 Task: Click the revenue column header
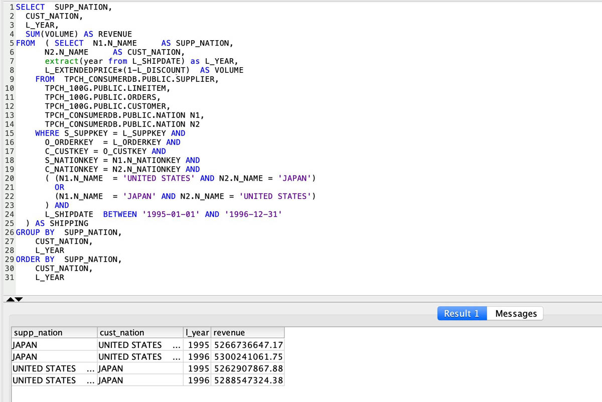(248, 333)
